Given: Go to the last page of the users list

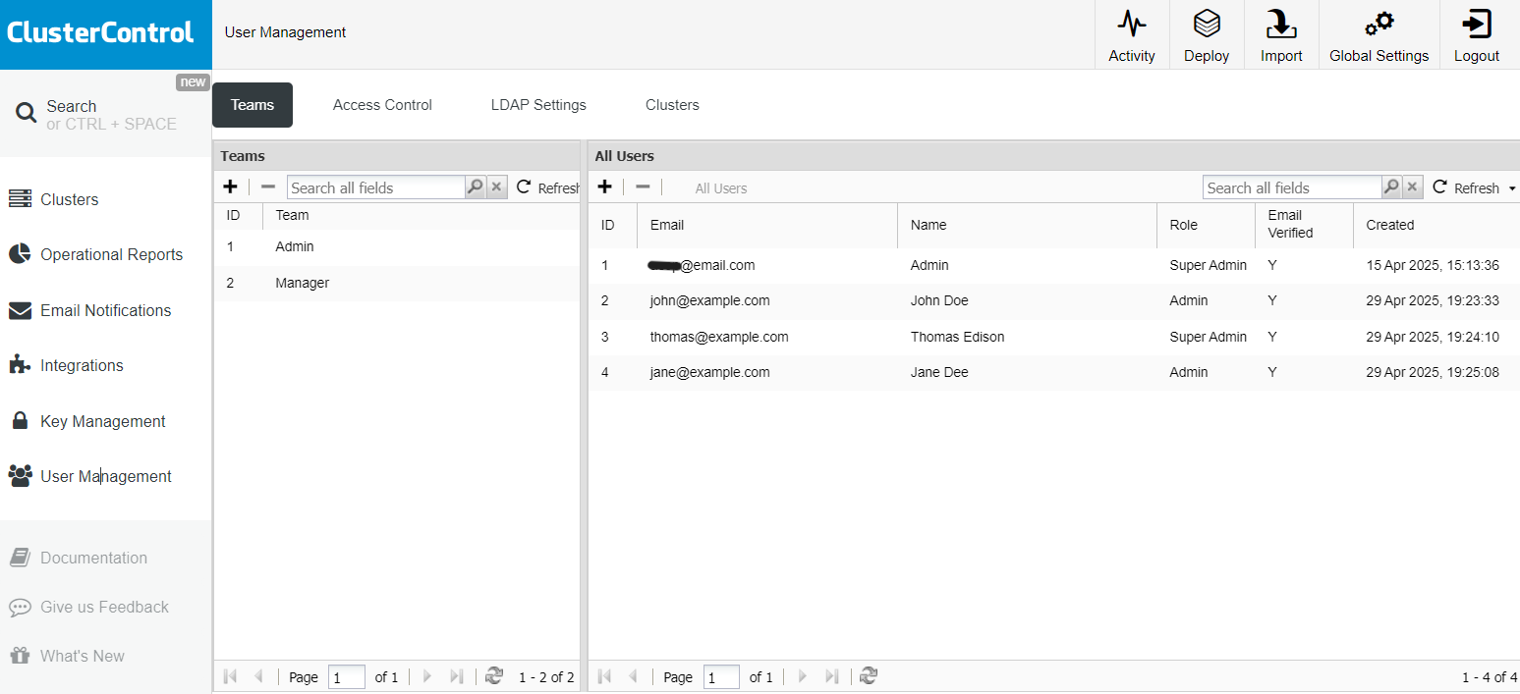Looking at the screenshot, I should [x=832, y=676].
